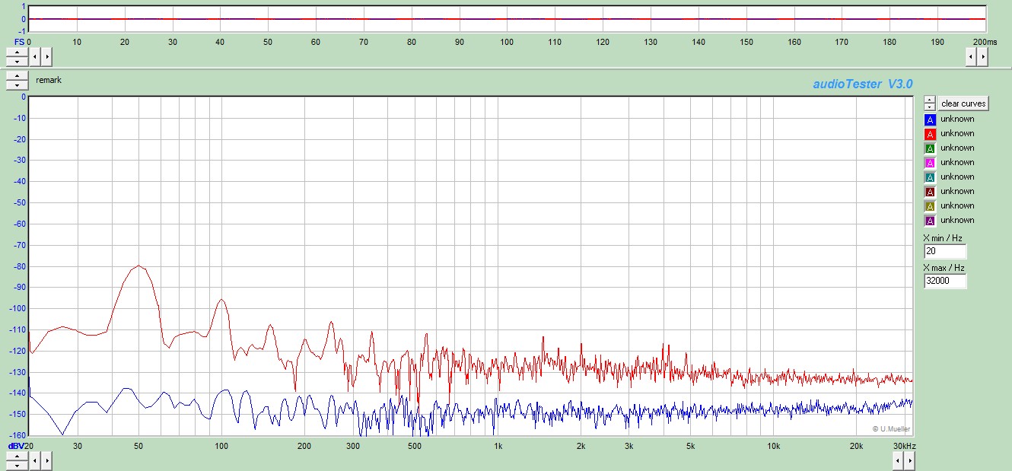The height and width of the screenshot is (471, 1012).
Task: Click the X min / Hz label
Action: (x=943, y=238)
